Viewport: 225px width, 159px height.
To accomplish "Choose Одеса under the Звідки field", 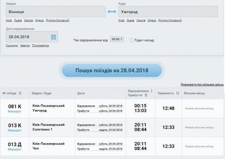I will 39,21.
